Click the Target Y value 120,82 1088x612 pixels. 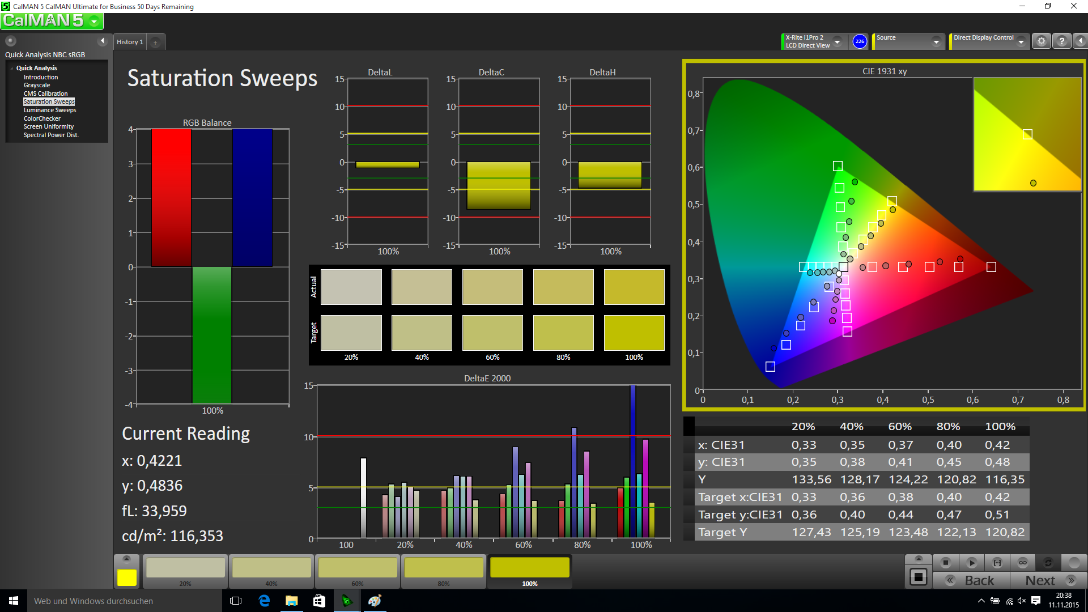click(1005, 532)
